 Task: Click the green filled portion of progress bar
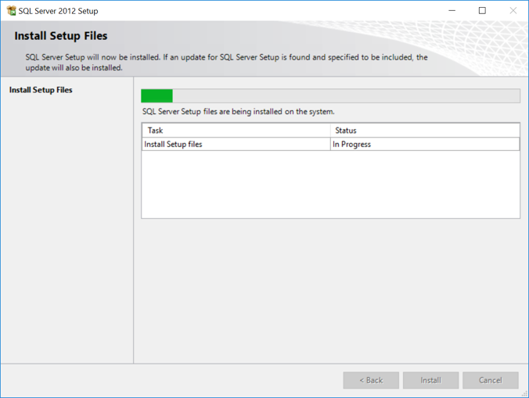157,96
